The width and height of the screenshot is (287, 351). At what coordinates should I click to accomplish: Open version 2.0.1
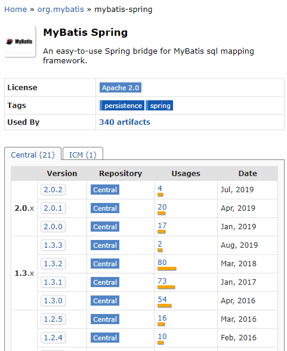pyautogui.click(x=53, y=208)
